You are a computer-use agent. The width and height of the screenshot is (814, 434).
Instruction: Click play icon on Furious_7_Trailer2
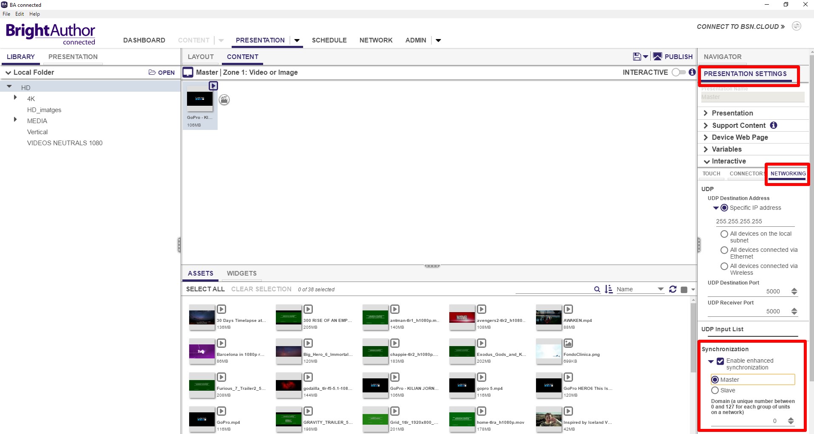click(x=221, y=377)
